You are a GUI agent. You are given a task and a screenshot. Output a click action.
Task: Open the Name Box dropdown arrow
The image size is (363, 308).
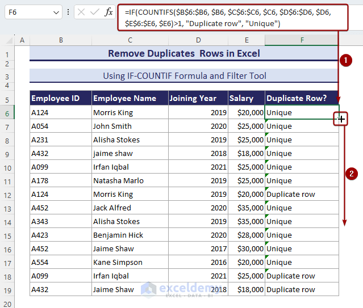coord(56,12)
